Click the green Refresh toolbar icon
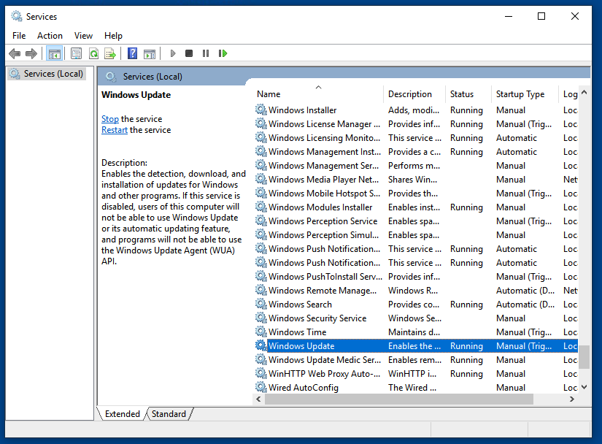602x444 pixels. tap(93, 53)
